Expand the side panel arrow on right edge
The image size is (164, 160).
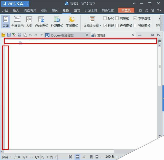[163, 98]
